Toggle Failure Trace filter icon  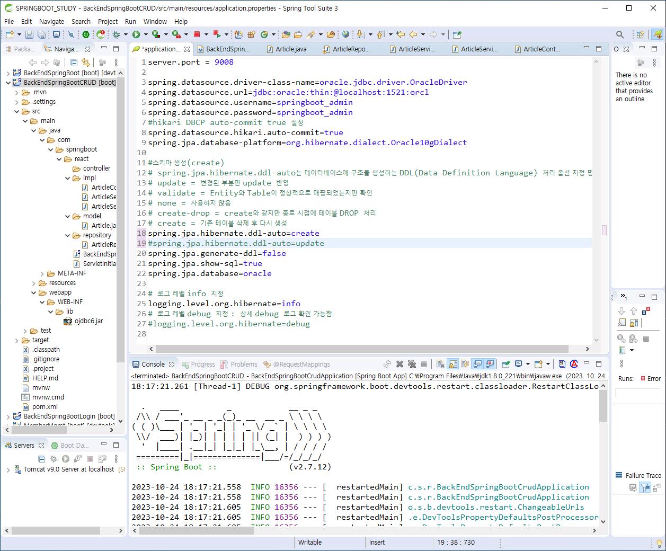[x=645, y=488]
